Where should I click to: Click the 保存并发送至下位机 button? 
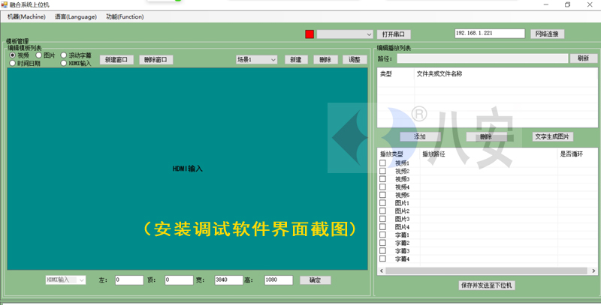click(x=486, y=285)
